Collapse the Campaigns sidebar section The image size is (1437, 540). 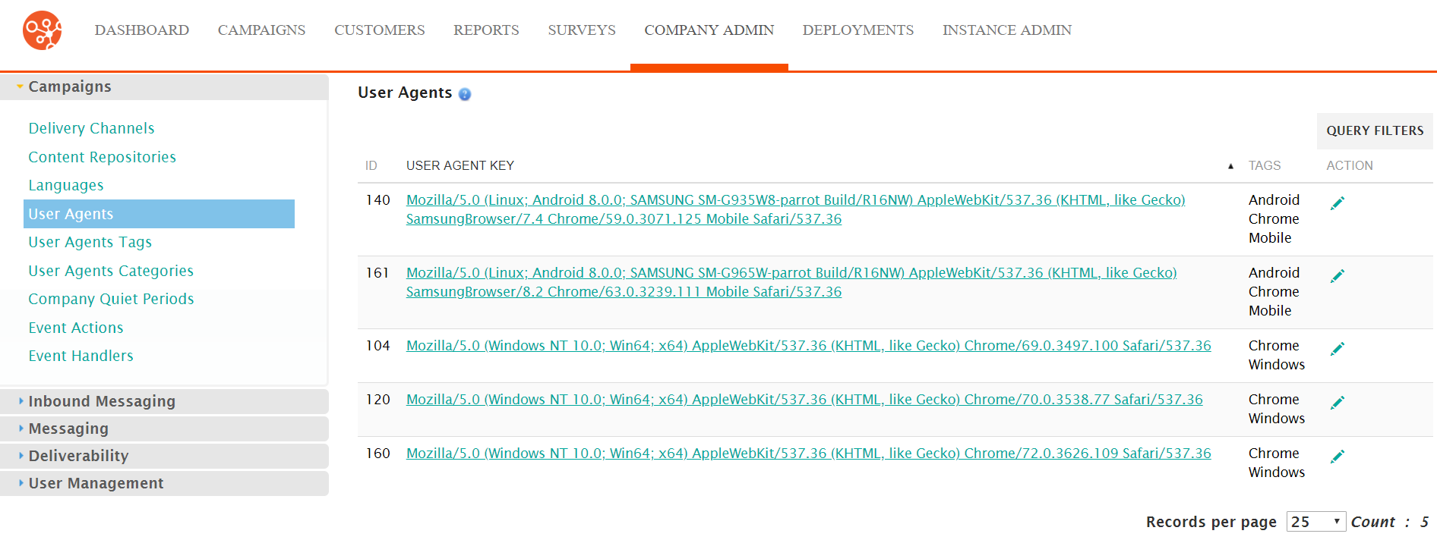[164, 86]
